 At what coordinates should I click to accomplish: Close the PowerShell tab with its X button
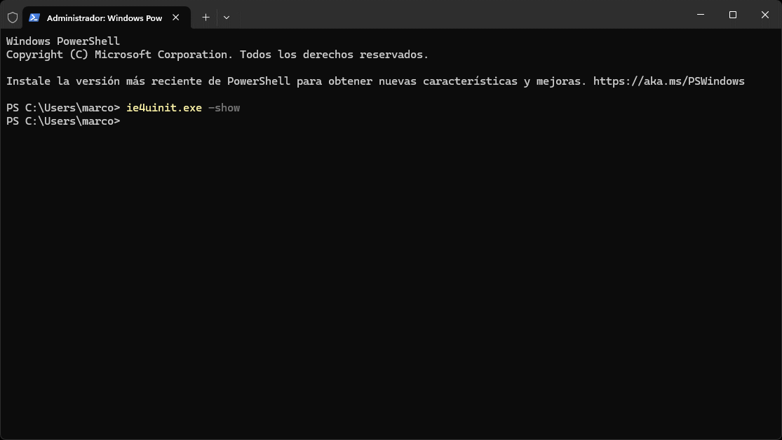(175, 18)
